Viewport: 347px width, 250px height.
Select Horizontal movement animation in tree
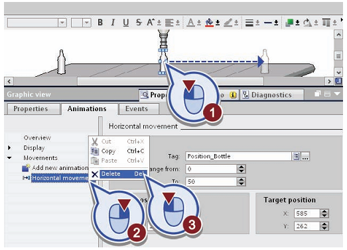tap(60, 178)
